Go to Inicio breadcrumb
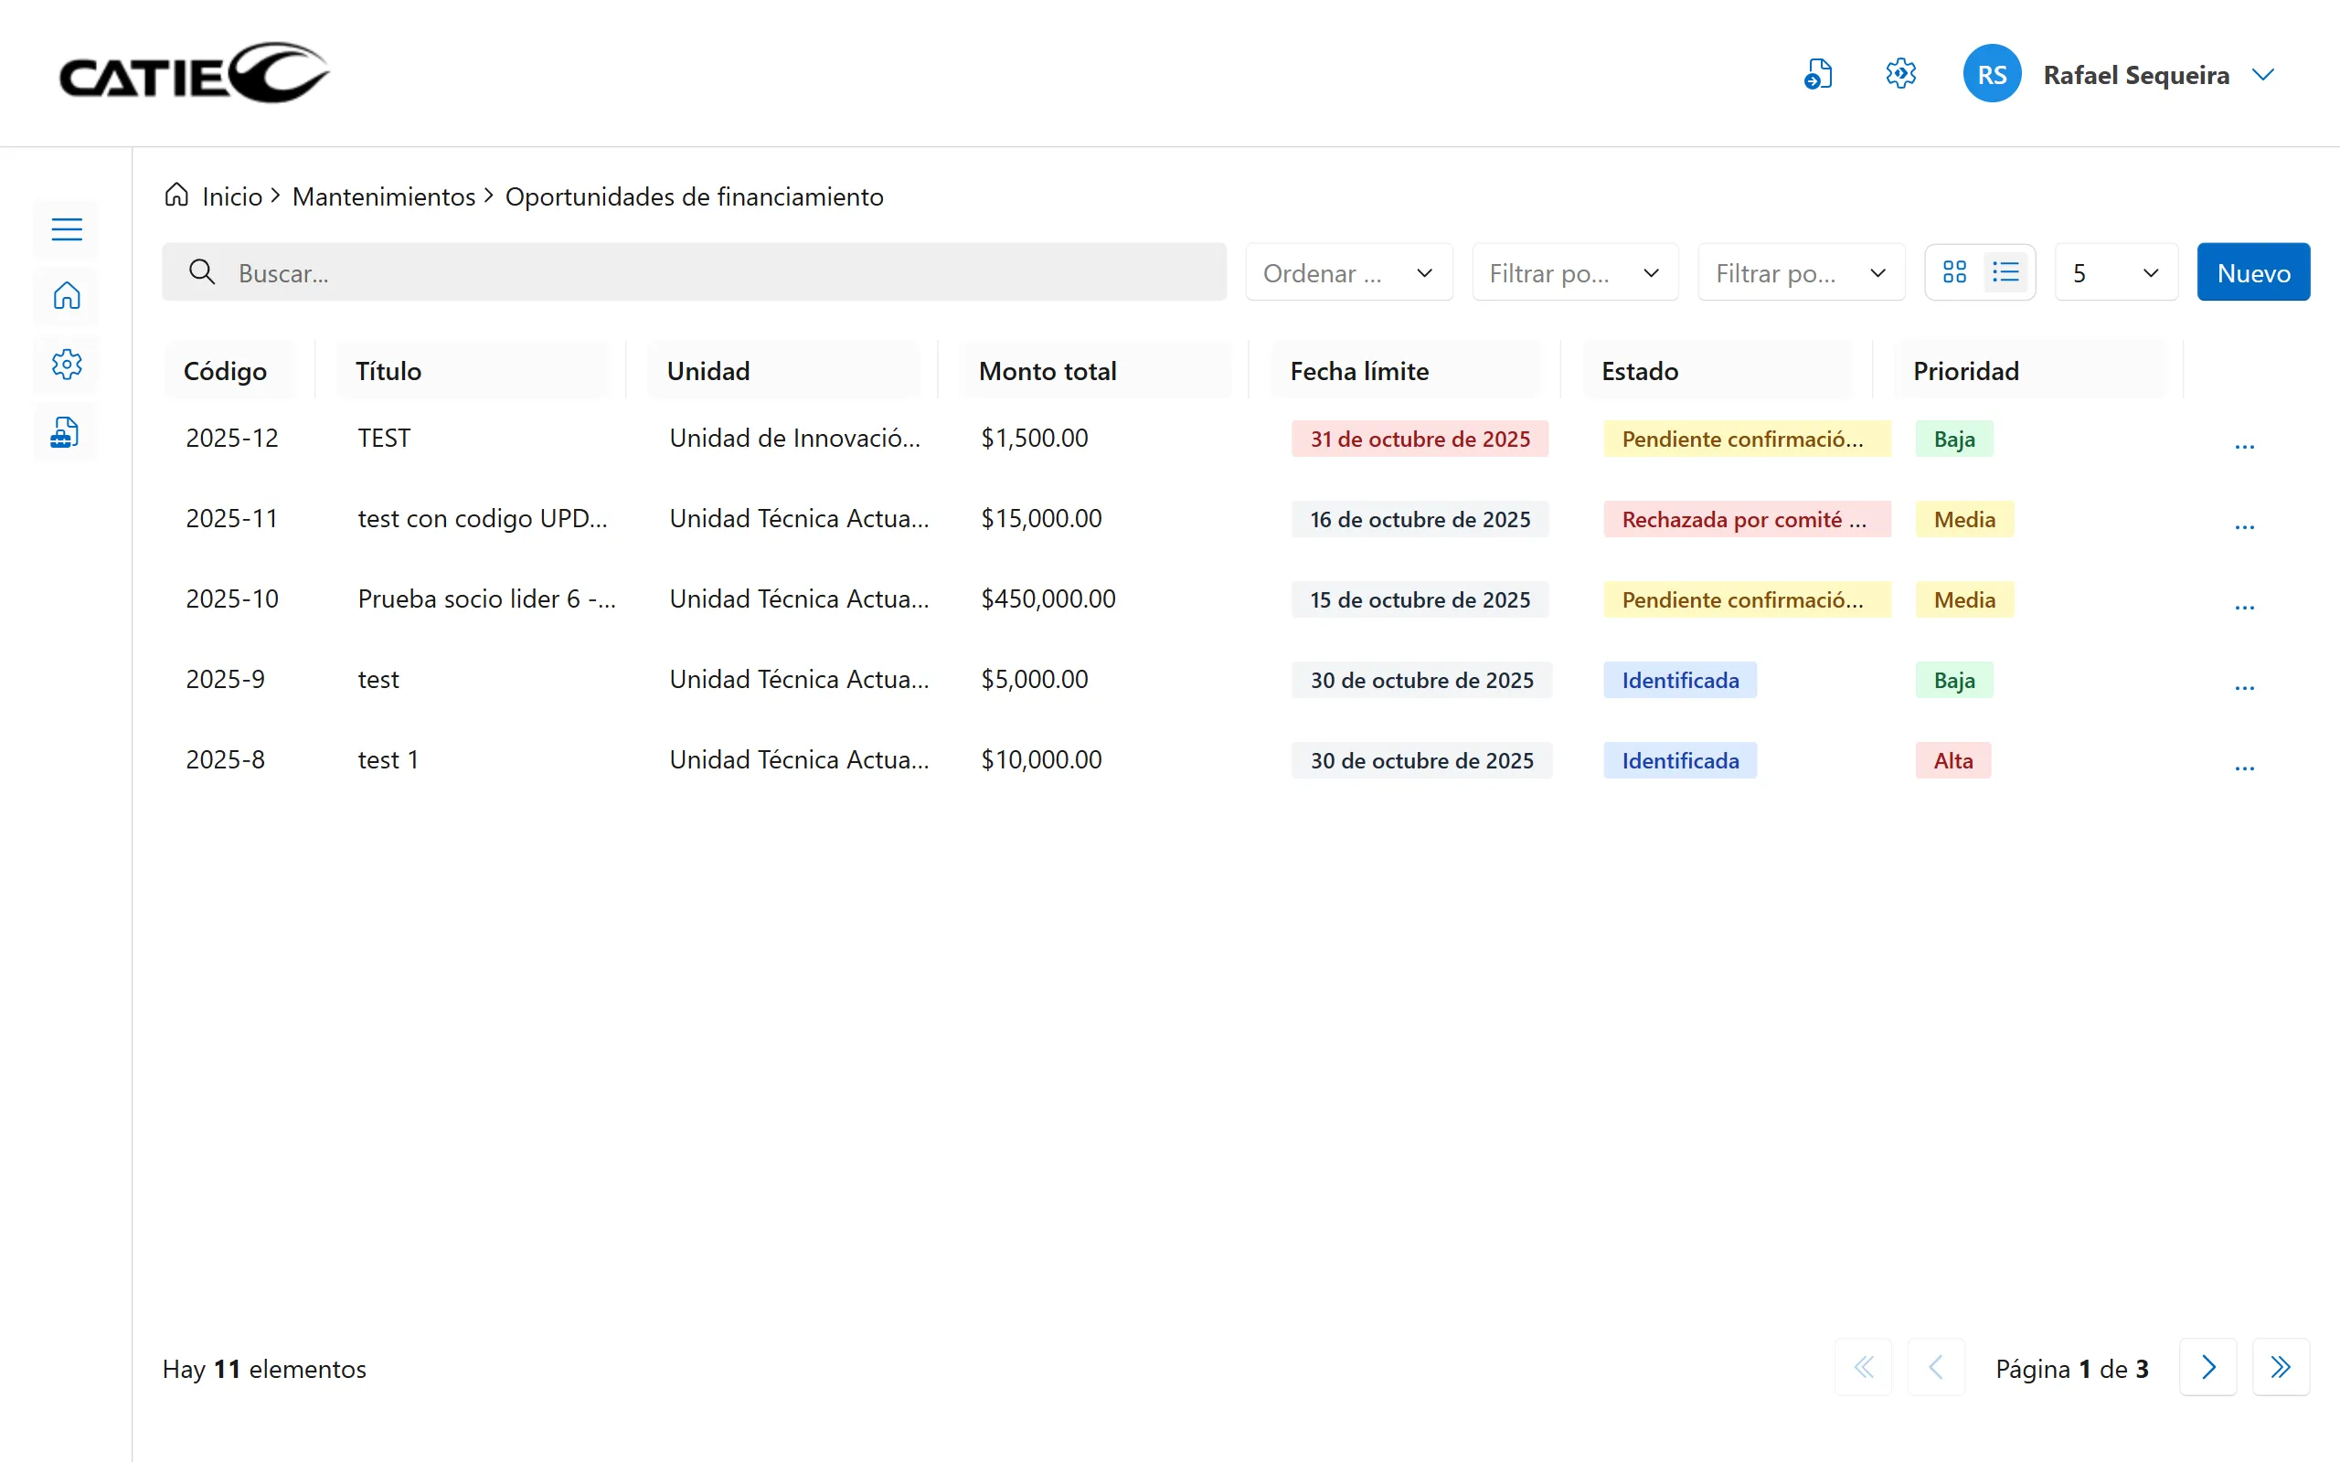The height and width of the screenshot is (1462, 2340). click(232, 196)
